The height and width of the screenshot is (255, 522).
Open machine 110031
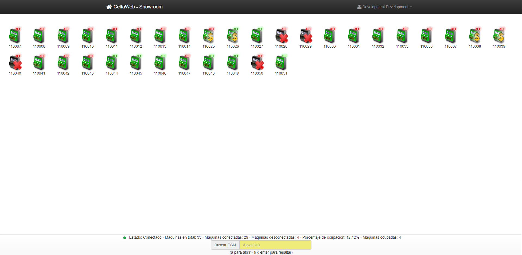pos(354,36)
